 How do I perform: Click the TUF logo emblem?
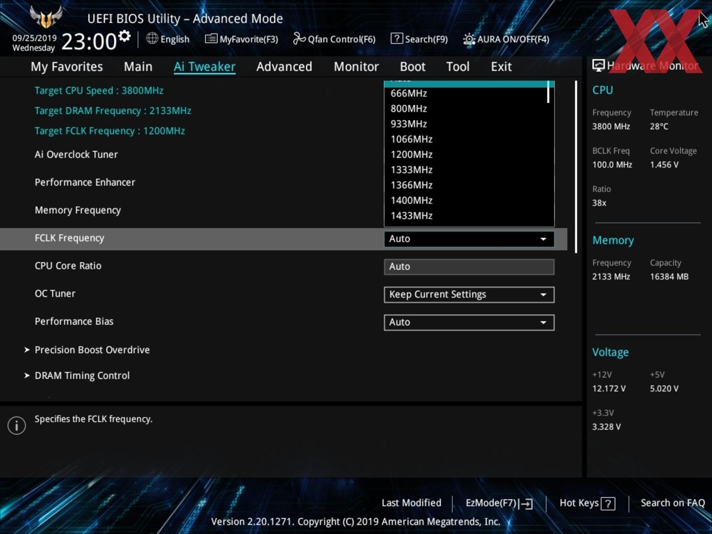pyautogui.click(x=46, y=17)
